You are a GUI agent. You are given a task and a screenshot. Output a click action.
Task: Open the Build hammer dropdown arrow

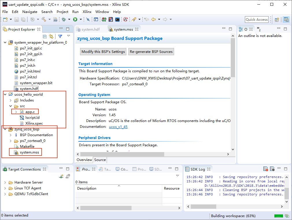(49, 19)
